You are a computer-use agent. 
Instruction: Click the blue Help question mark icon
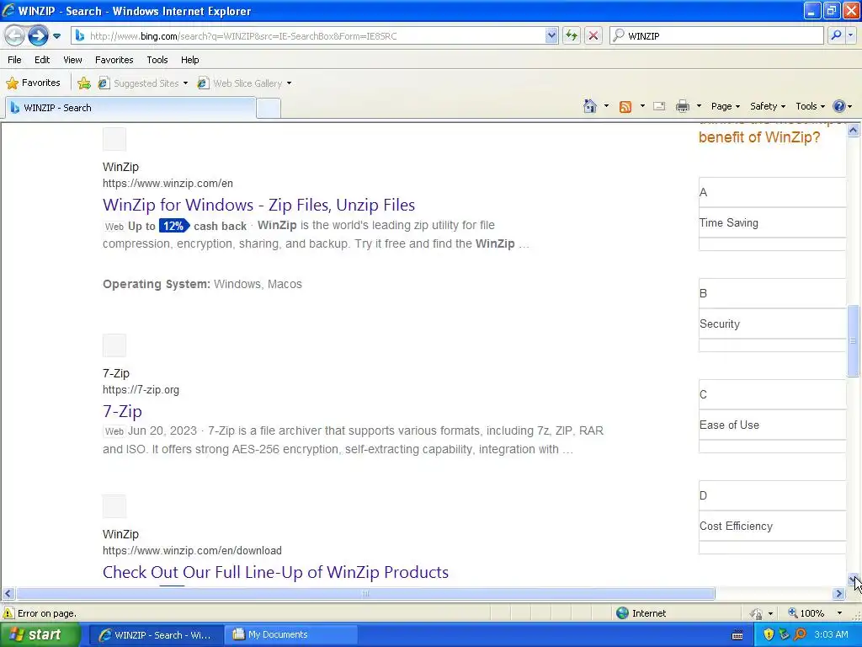(x=839, y=106)
